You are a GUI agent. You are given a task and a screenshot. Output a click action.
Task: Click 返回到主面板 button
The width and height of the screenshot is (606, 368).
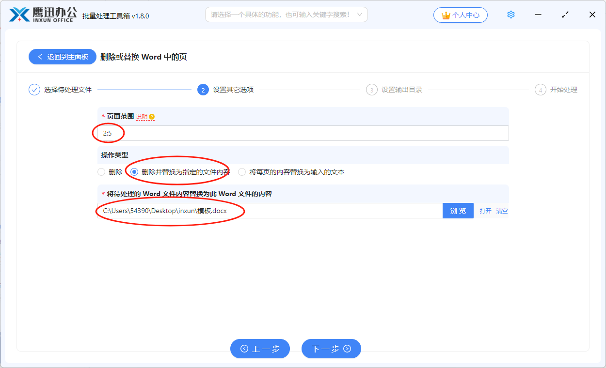point(63,57)
